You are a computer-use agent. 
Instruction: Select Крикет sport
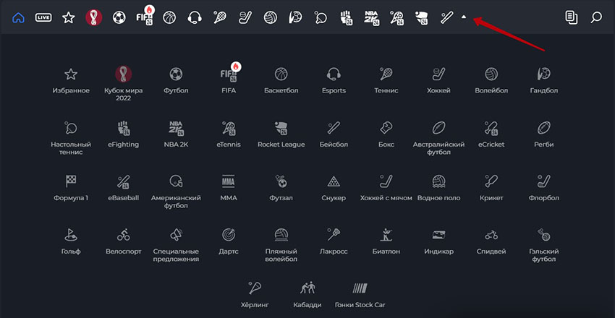(x=491, y=188)
